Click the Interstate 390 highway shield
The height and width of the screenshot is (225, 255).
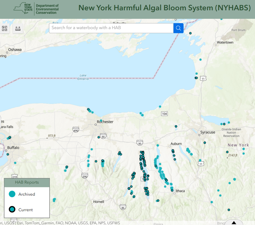point(84,175)
